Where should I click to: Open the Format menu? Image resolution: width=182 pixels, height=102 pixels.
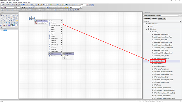(x=20, y=2)
